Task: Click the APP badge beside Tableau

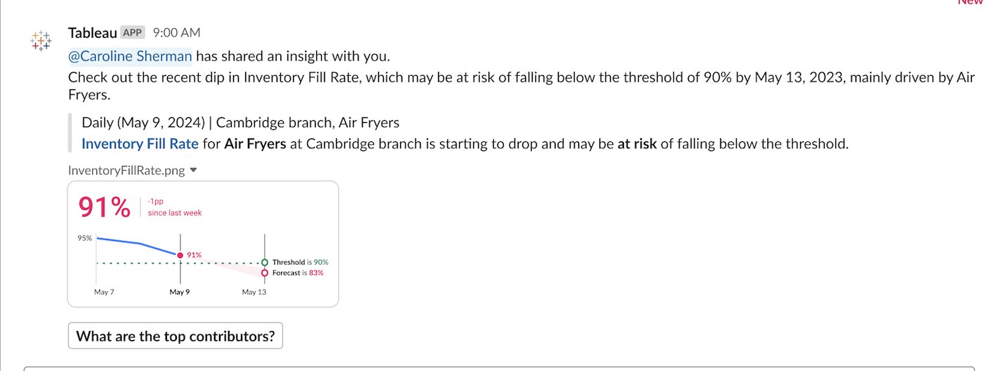Action: (x=132, y=32)
